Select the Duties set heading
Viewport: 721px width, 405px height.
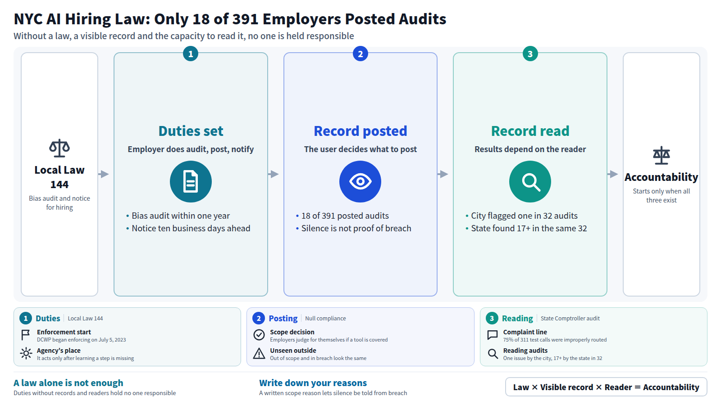click(191, 131)
